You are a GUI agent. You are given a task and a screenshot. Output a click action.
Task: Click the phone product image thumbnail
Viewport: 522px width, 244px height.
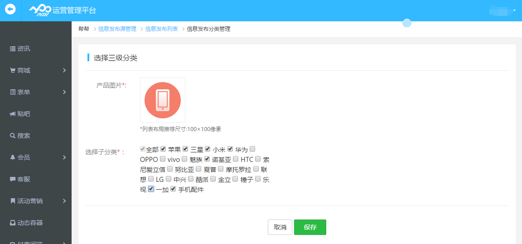coord(163,100)
